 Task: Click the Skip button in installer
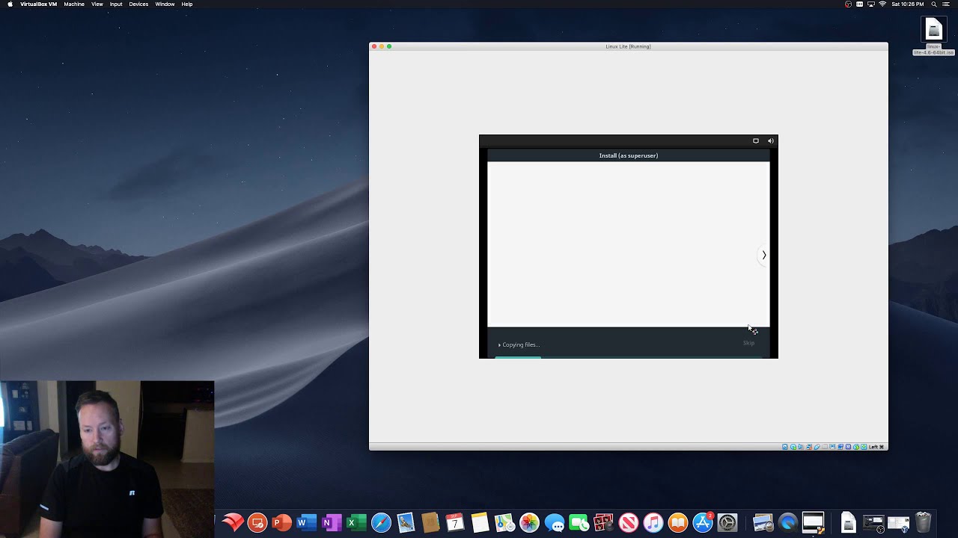[x=748, y=343]
